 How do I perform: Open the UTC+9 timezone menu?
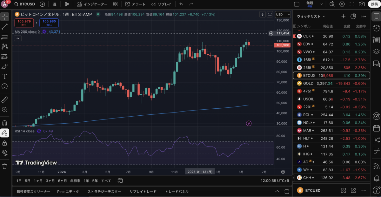point(275,180)
